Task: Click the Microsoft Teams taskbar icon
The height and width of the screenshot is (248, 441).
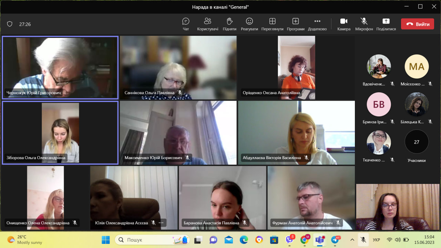Action: (x=320, y=240)
